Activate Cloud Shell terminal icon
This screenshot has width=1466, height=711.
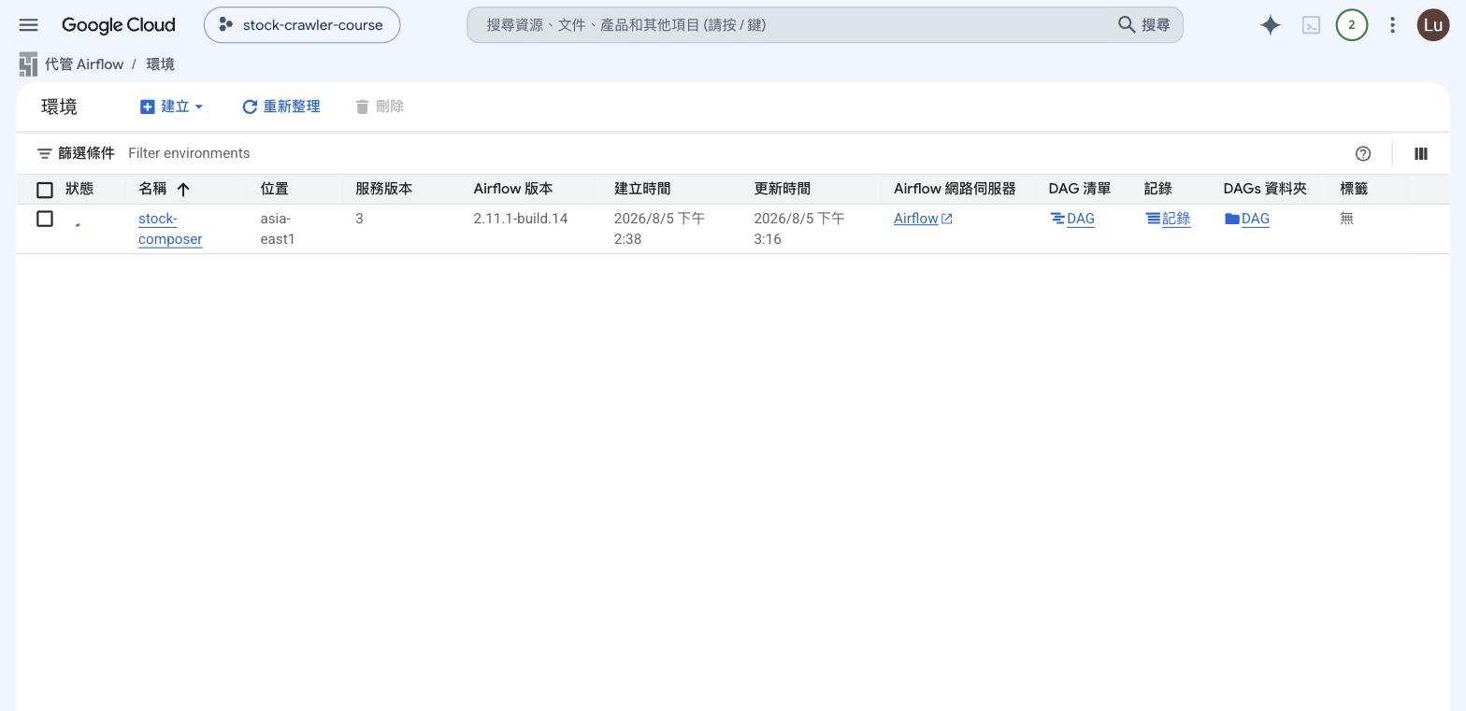point(1311,25)
